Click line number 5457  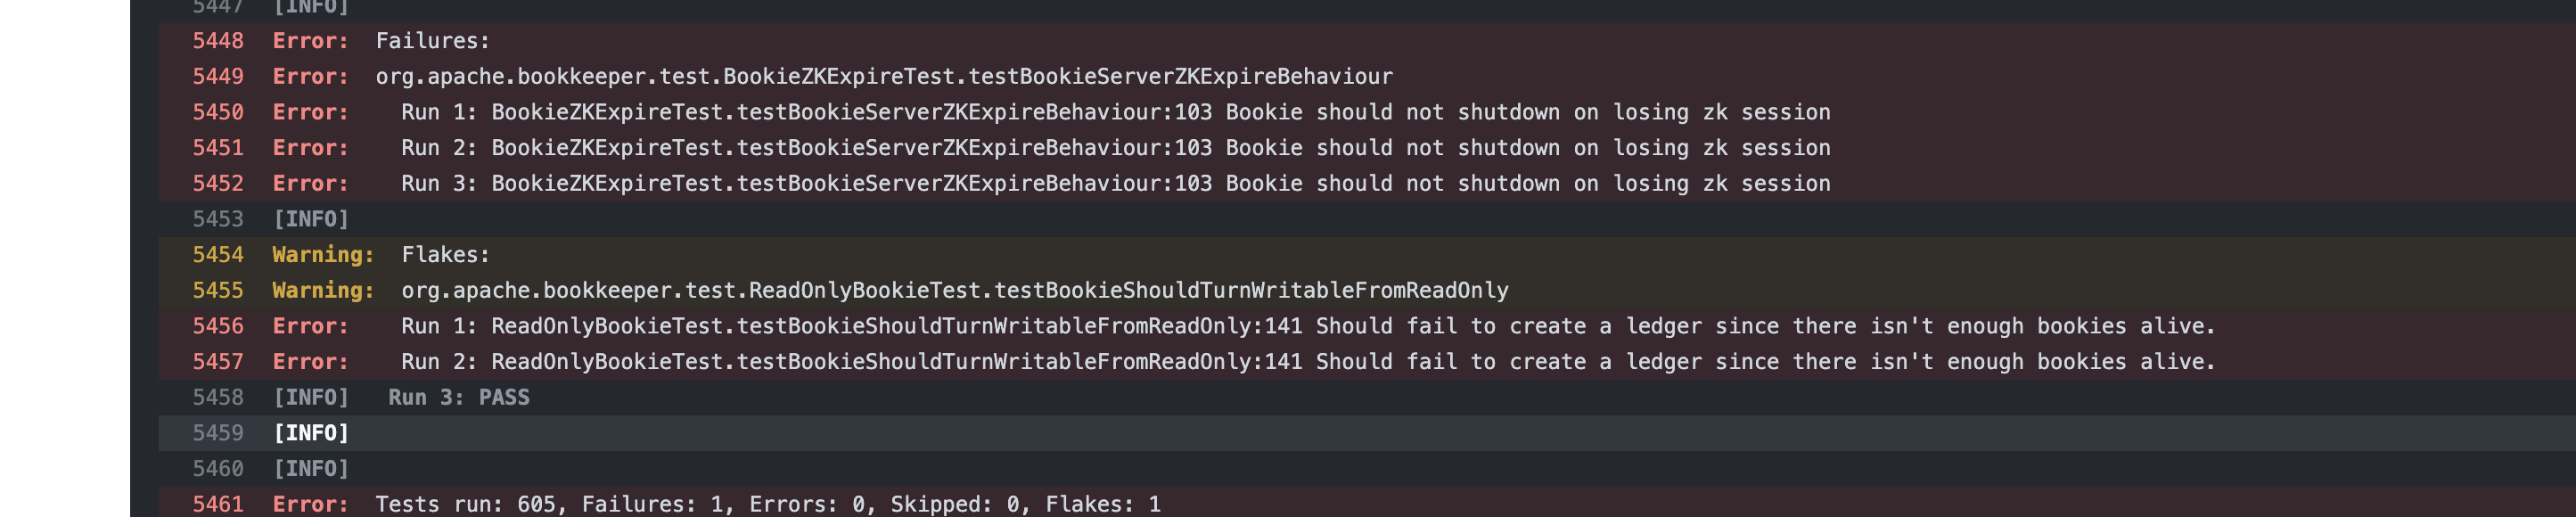click(218, 362)
